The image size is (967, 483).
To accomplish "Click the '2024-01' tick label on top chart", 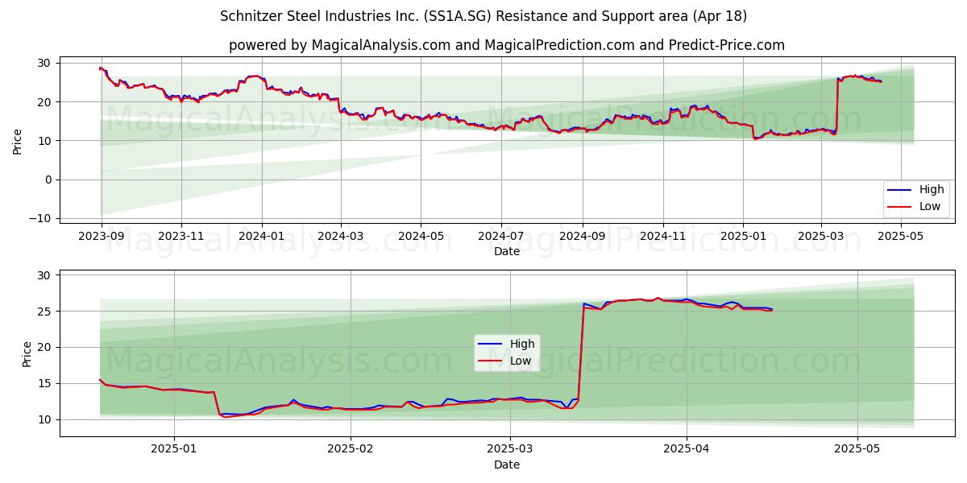I will tap(261, 237).
